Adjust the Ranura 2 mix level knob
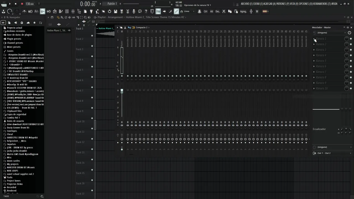 [x=346, y=44]
